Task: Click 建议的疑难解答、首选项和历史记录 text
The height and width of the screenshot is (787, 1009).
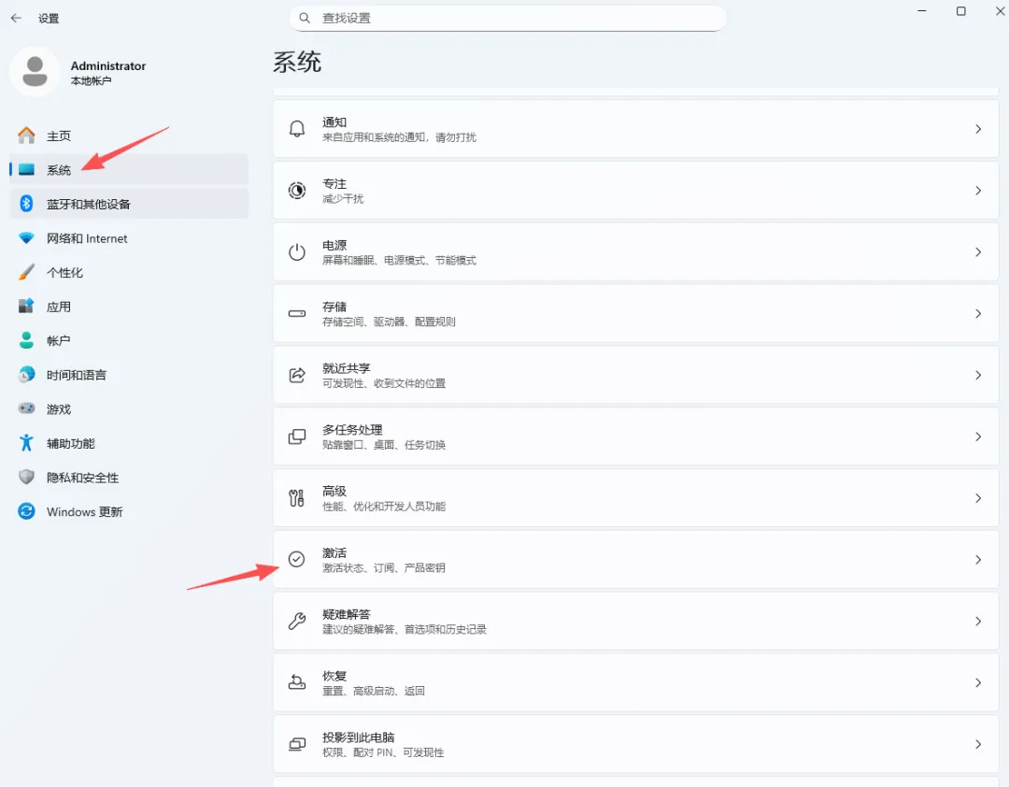Action: coord(405,629)
